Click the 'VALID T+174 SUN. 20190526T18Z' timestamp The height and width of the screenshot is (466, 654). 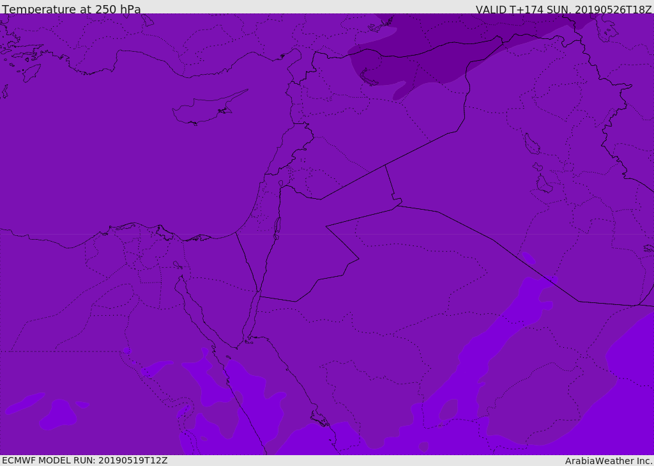(564, 9)
